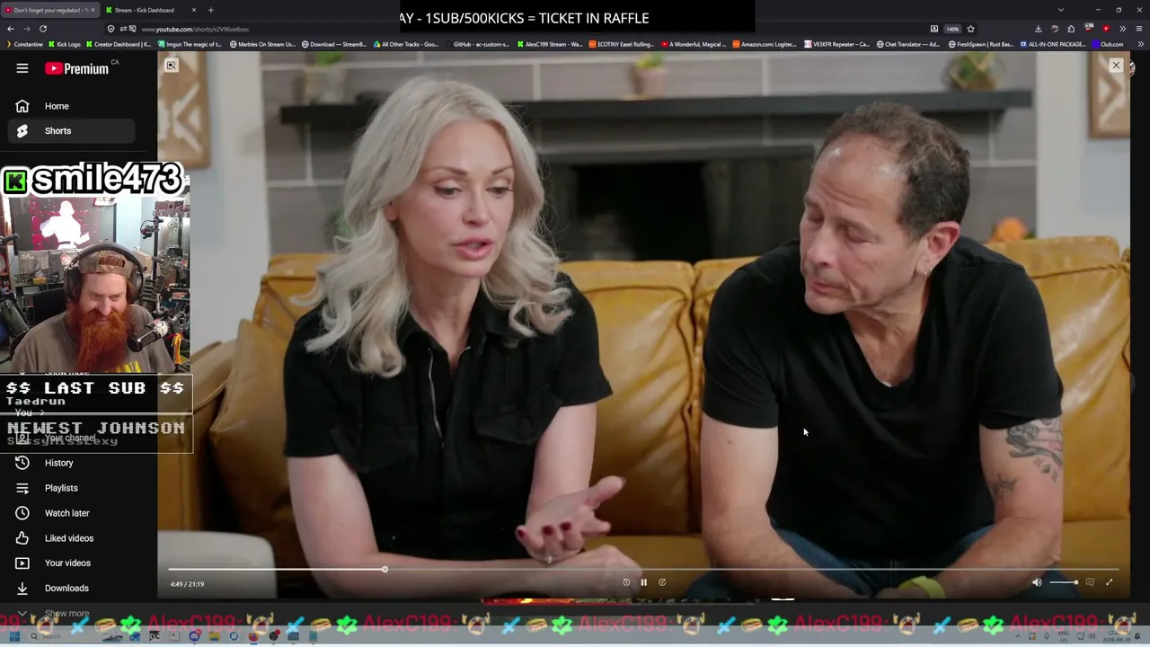Click the 4:49 / 21:19 time display
Screen dimensions: 1150x647
(187, 584)
